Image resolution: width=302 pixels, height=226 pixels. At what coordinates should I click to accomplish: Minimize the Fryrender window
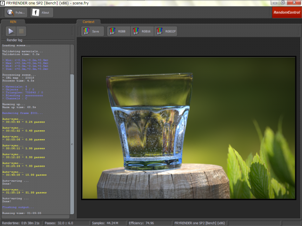[x=275, y=3]
